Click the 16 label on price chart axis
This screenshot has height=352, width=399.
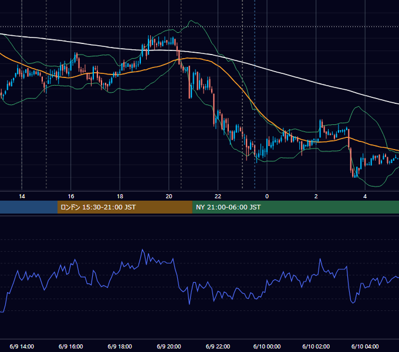point(71,197)
